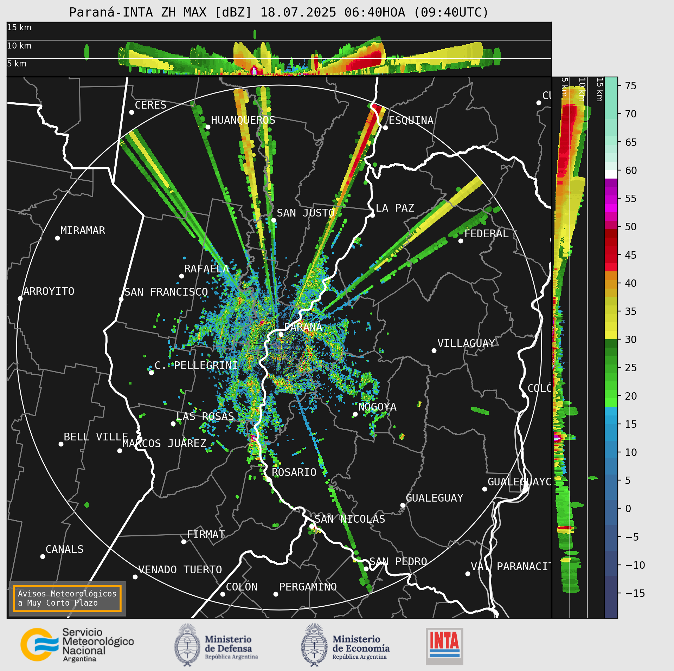This screenshot has height=671, width=674.
Task: Click the MIRAMAR city label
Action: click(x=83, y=231)
